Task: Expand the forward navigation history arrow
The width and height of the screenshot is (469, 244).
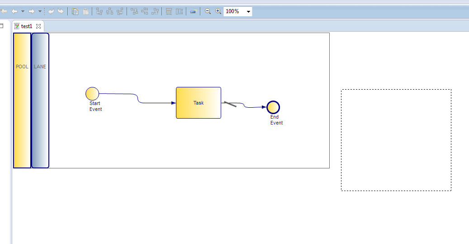Action: coord(40,11)
